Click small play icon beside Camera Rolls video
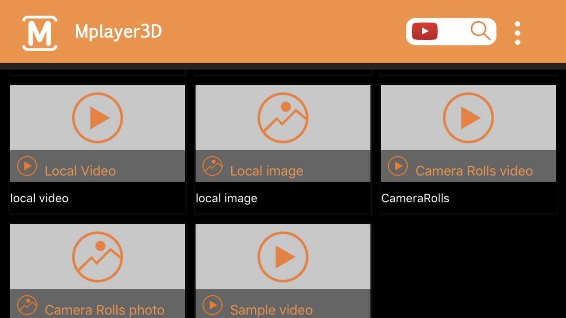The height and width of the screenshot is (318, 566). pos(398,166)
